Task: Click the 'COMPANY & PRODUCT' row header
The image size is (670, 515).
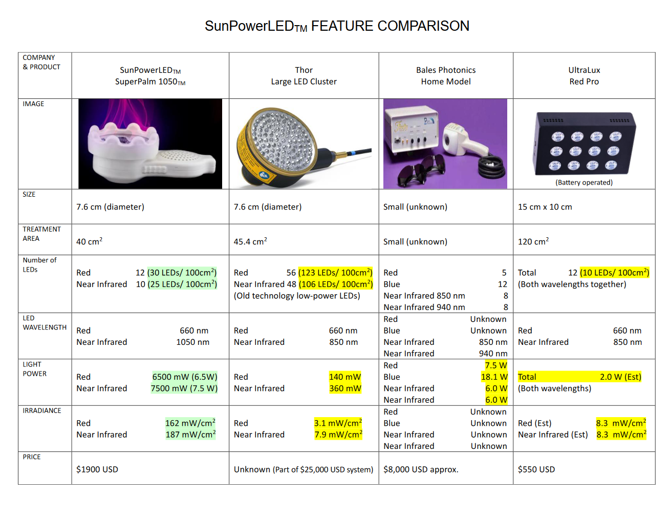Action: pos(41,62)
